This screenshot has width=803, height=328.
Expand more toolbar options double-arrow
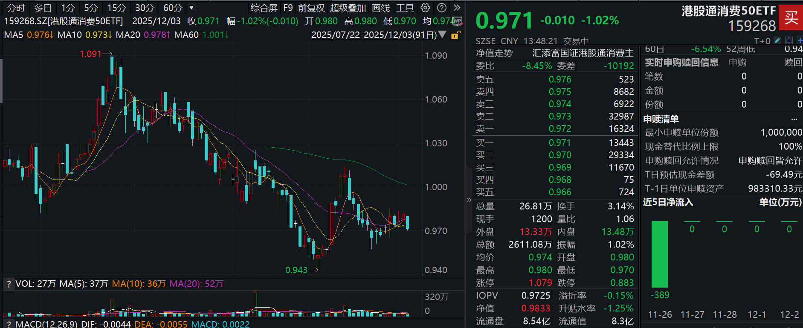click(457, 8)
